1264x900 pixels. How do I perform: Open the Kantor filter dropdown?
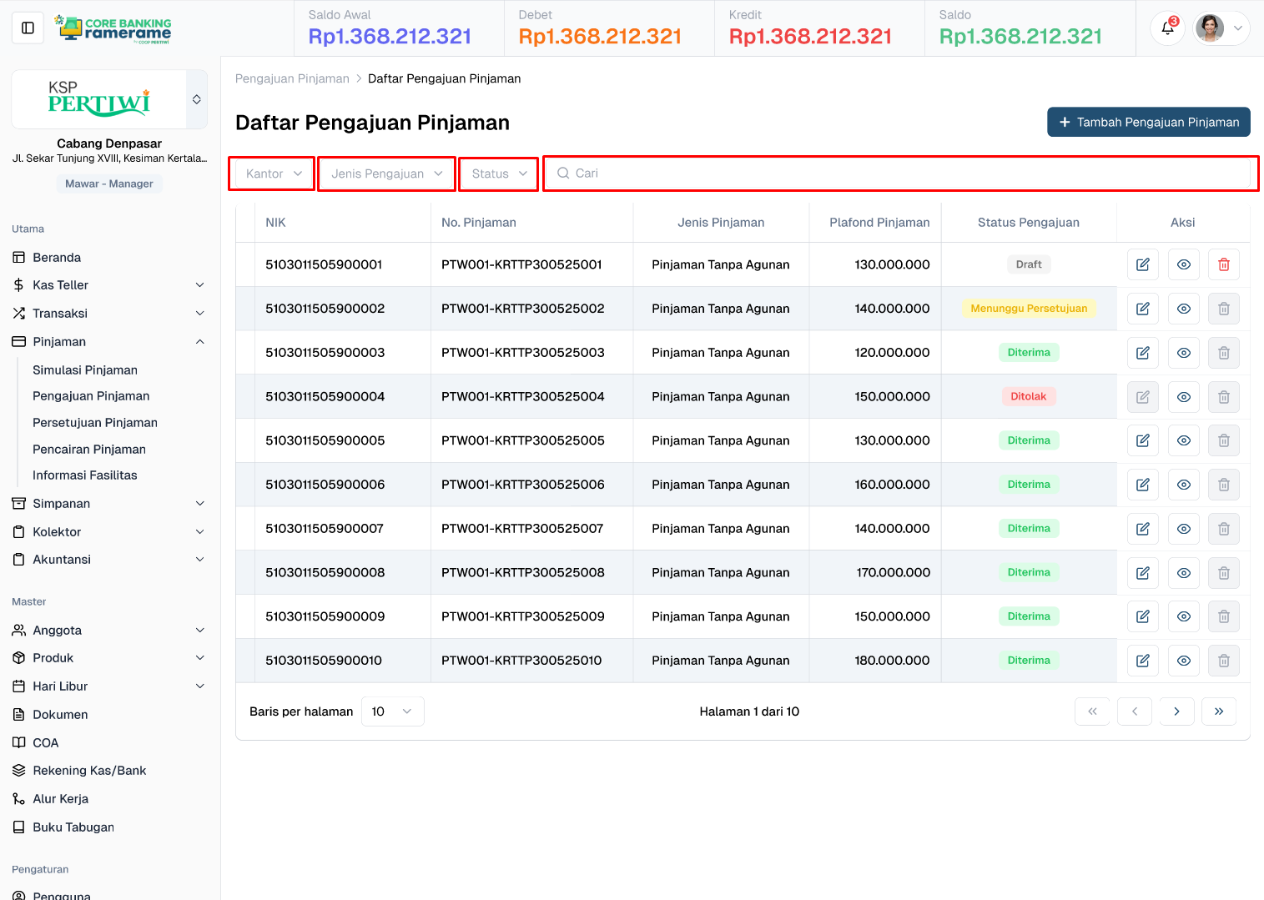click(272, 173)
